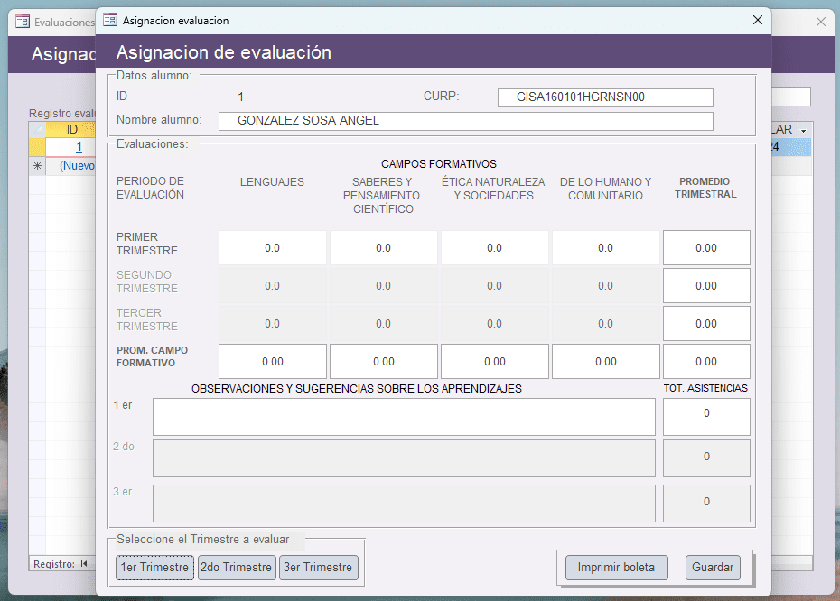Click Segundo Trimestre De lo Humano y Comunitario field

click(606, 286)
